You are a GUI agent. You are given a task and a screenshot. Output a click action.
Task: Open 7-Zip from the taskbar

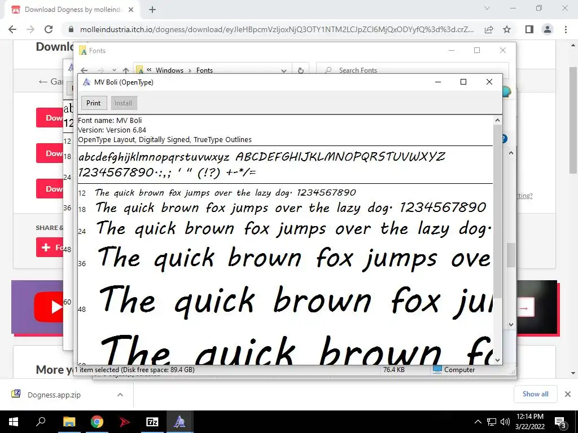pyautogui.click(x=152, y=422)
